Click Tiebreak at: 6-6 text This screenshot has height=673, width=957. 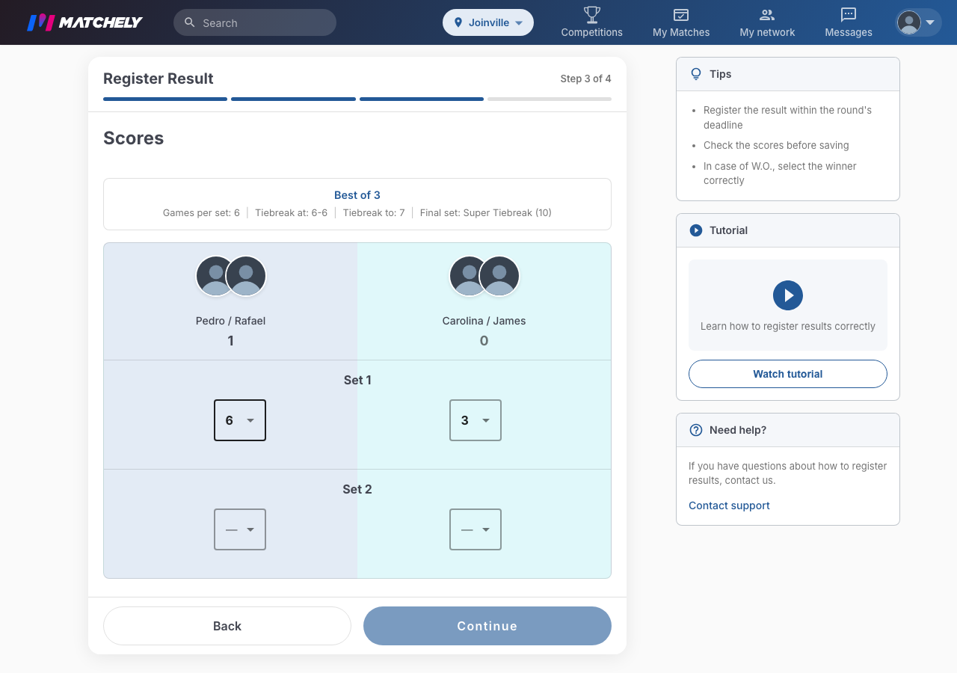292,213
